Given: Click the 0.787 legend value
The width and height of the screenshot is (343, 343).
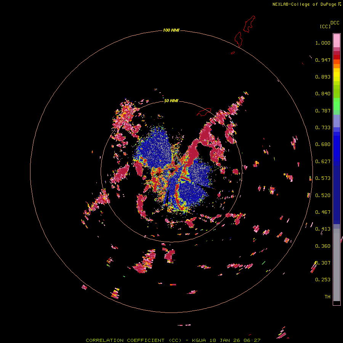Looking at the screenshot, I should click(x=323, y=111).
